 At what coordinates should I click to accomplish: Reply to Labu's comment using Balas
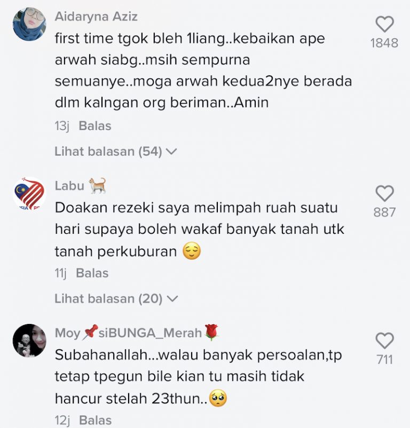92,273
